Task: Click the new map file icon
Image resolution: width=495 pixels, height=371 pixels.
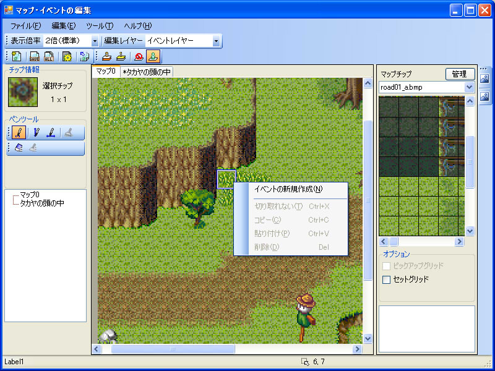Action: coord(17,56)
